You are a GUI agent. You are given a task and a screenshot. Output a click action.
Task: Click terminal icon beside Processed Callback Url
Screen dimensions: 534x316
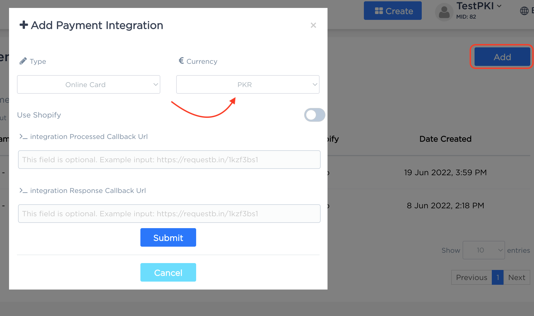[23, 137]
